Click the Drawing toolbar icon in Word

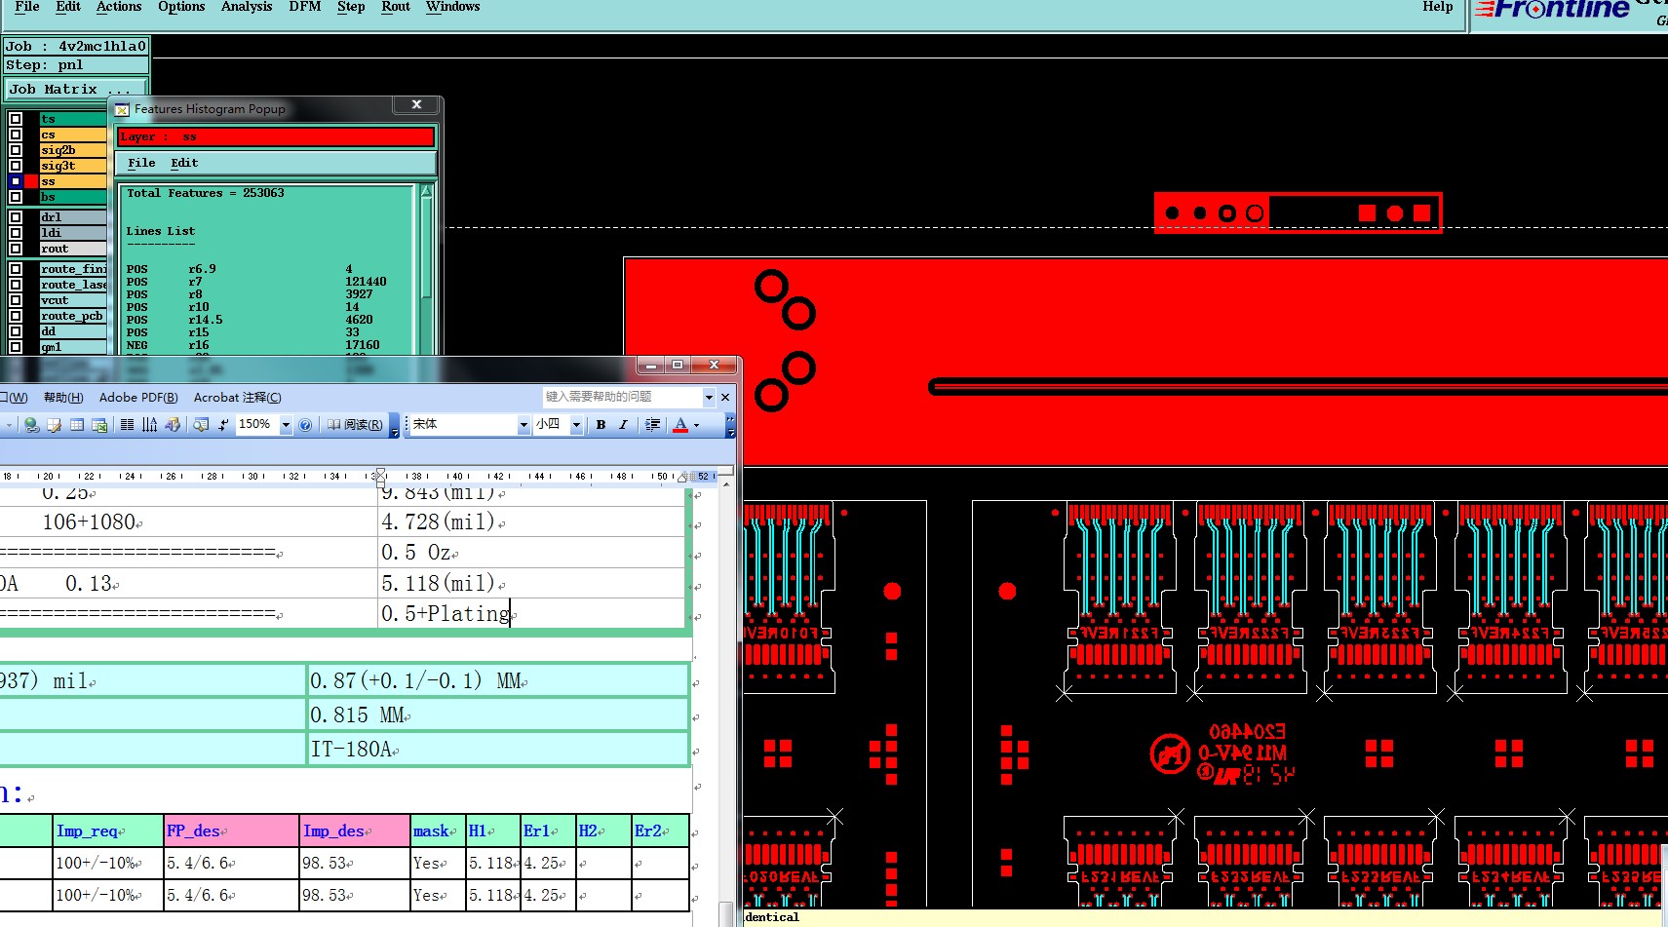pos(173,425)
